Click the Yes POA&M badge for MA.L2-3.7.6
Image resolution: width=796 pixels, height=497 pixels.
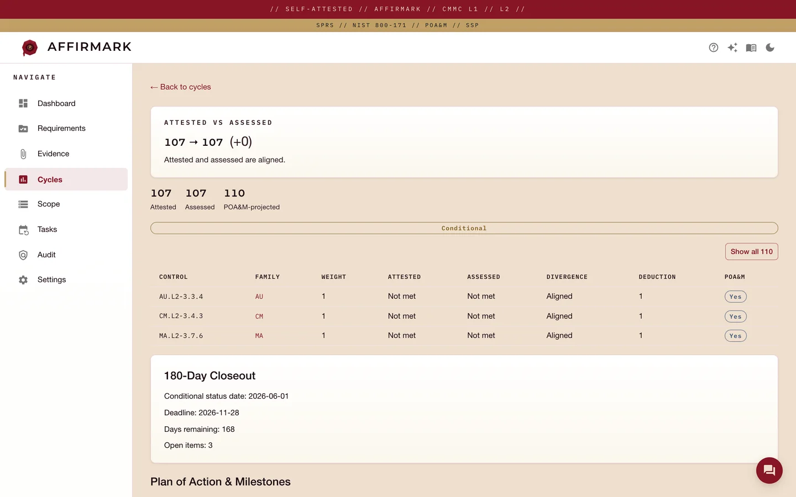735,336
